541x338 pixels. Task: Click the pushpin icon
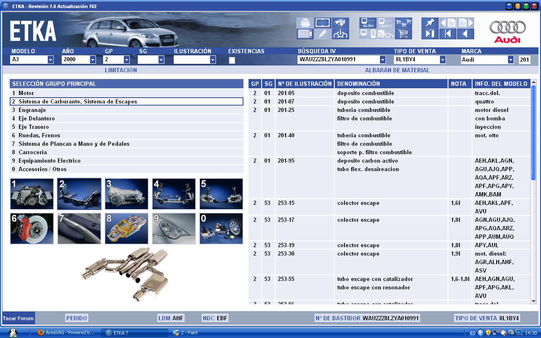(430, 23)
